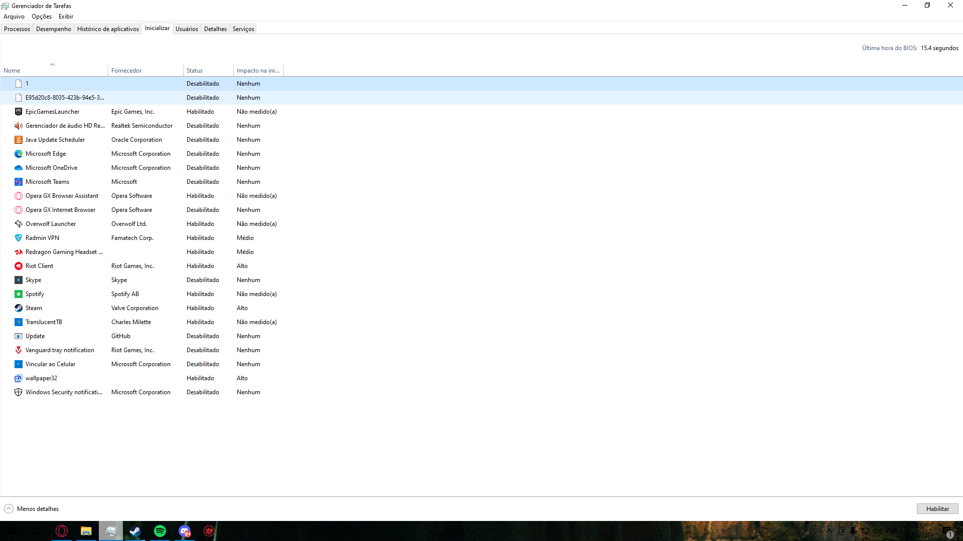Switch to the Desempenho tab

click(x=54, y=29)
